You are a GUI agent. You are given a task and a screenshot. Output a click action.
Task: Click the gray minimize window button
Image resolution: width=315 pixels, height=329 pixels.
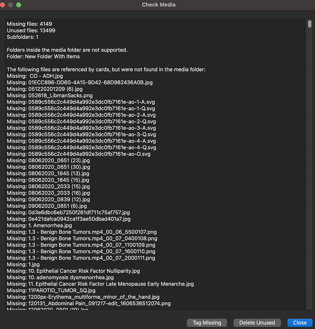[11, 5]
